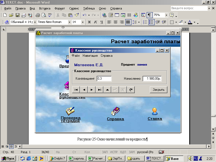Click the Open folder toolbar icon
216x162 pixels.
(x=11, y=15)
